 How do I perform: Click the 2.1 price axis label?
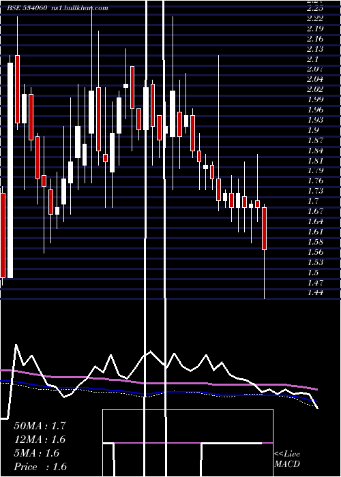coord(312,59)
